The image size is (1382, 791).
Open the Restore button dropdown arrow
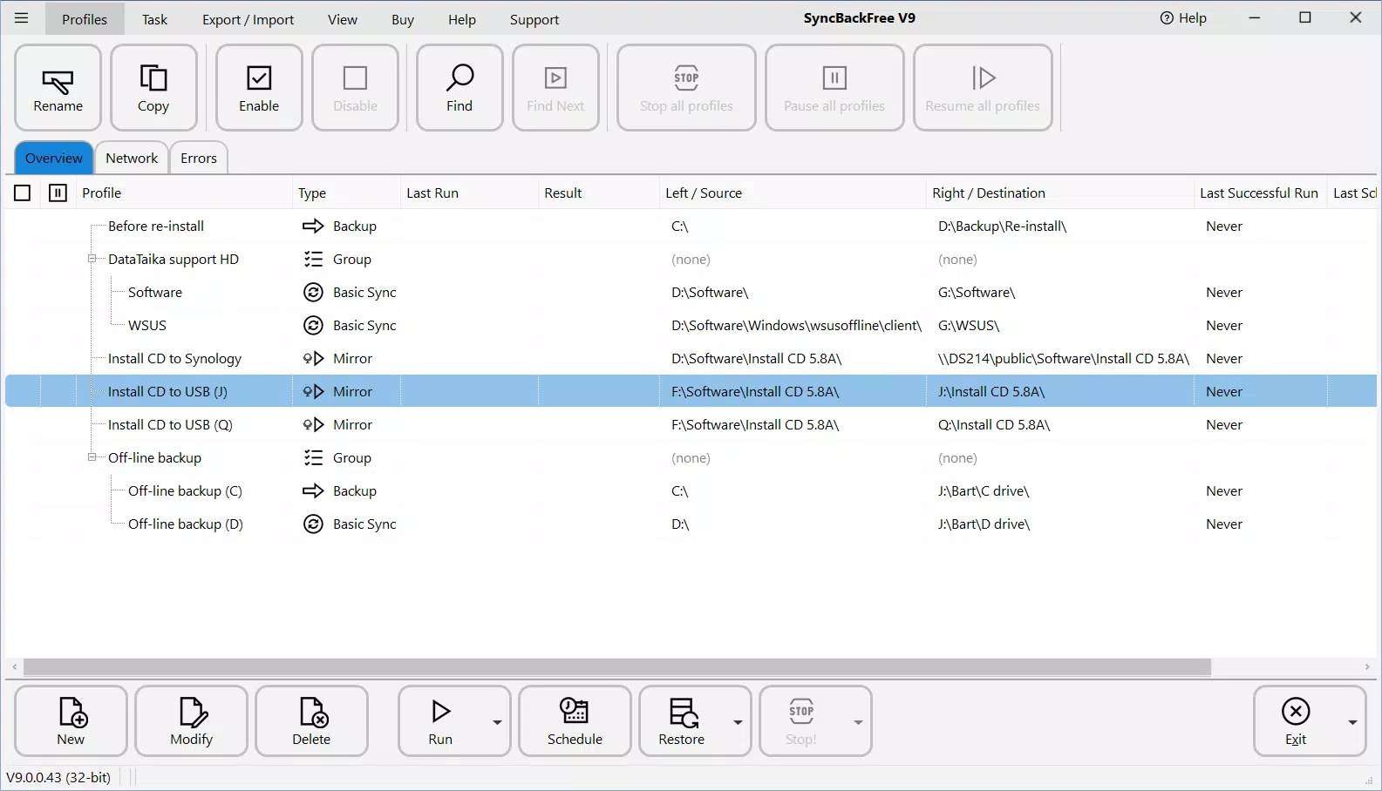coord(738,722)
